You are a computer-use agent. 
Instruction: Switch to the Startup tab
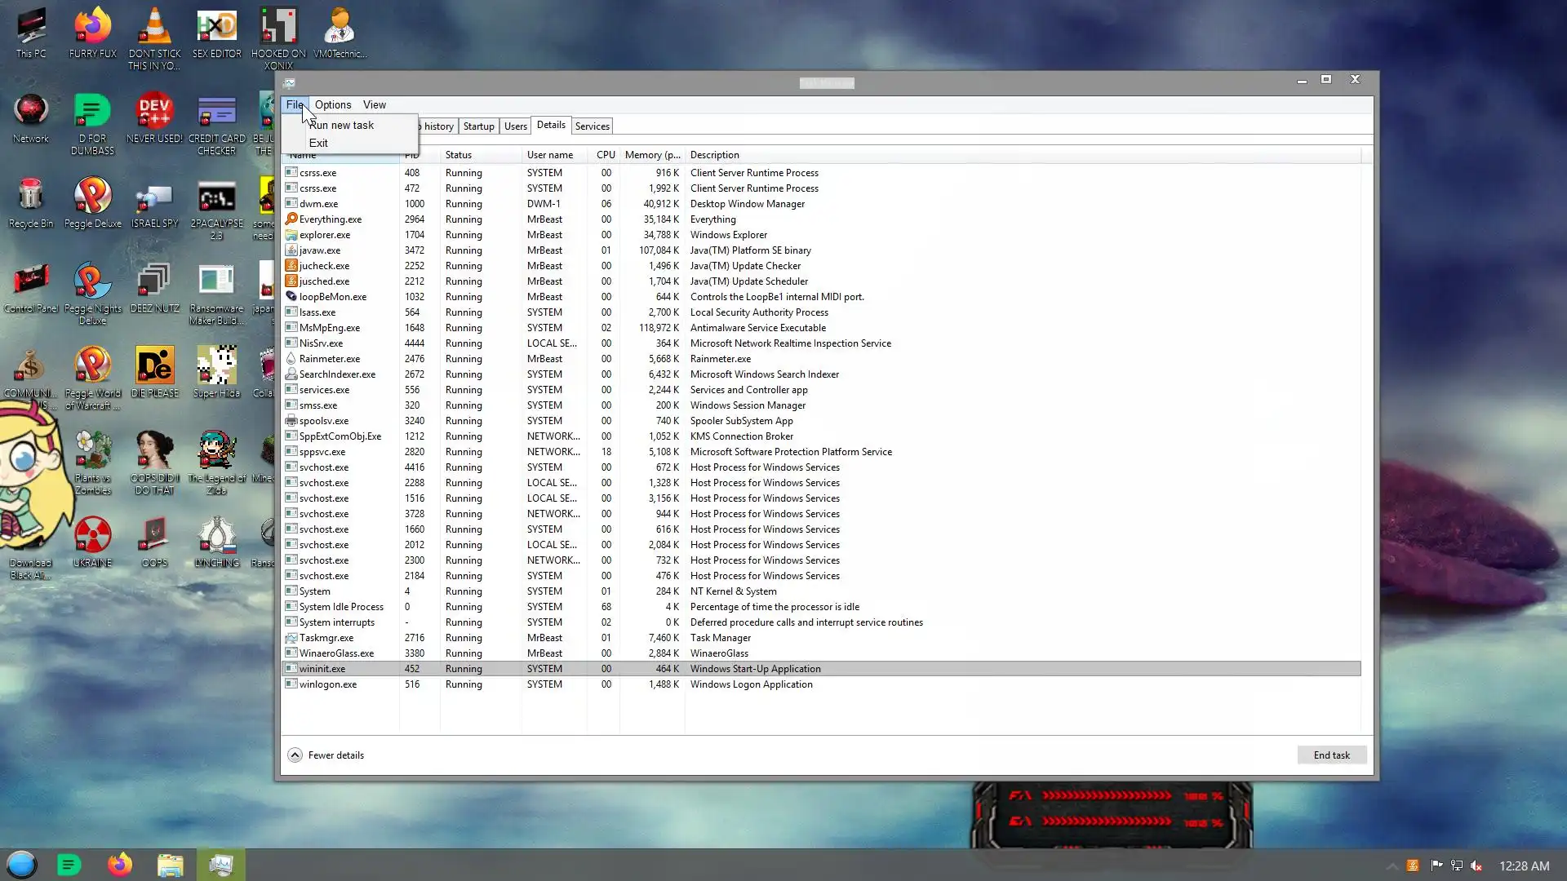(x=478, y=126)
